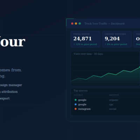Select the instagram source row
This screenshot has width=140, height=140.
pos(84,109)
